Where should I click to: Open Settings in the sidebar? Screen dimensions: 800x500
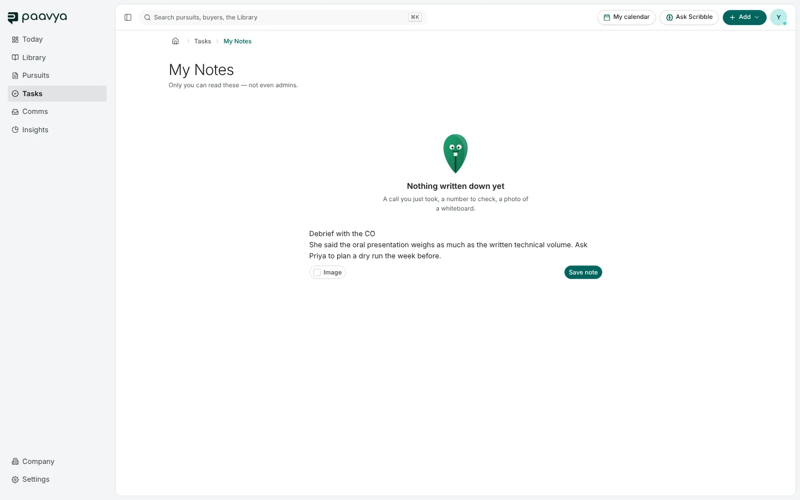57,479
